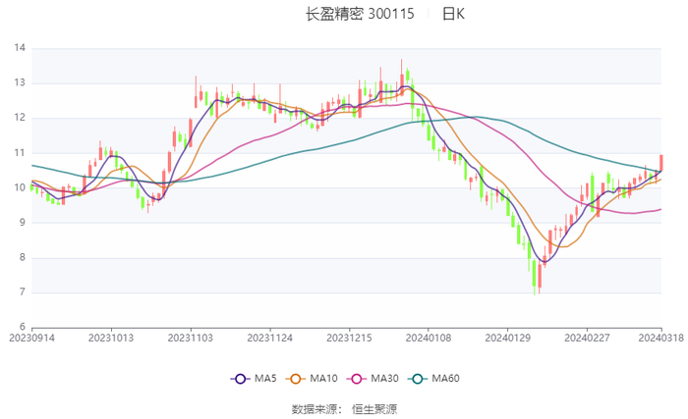Click the chart title 长盈精密 300115
688x419 pixels.
(360, 15)
